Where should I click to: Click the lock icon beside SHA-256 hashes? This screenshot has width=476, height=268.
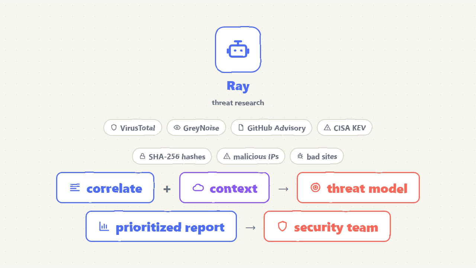142,156
